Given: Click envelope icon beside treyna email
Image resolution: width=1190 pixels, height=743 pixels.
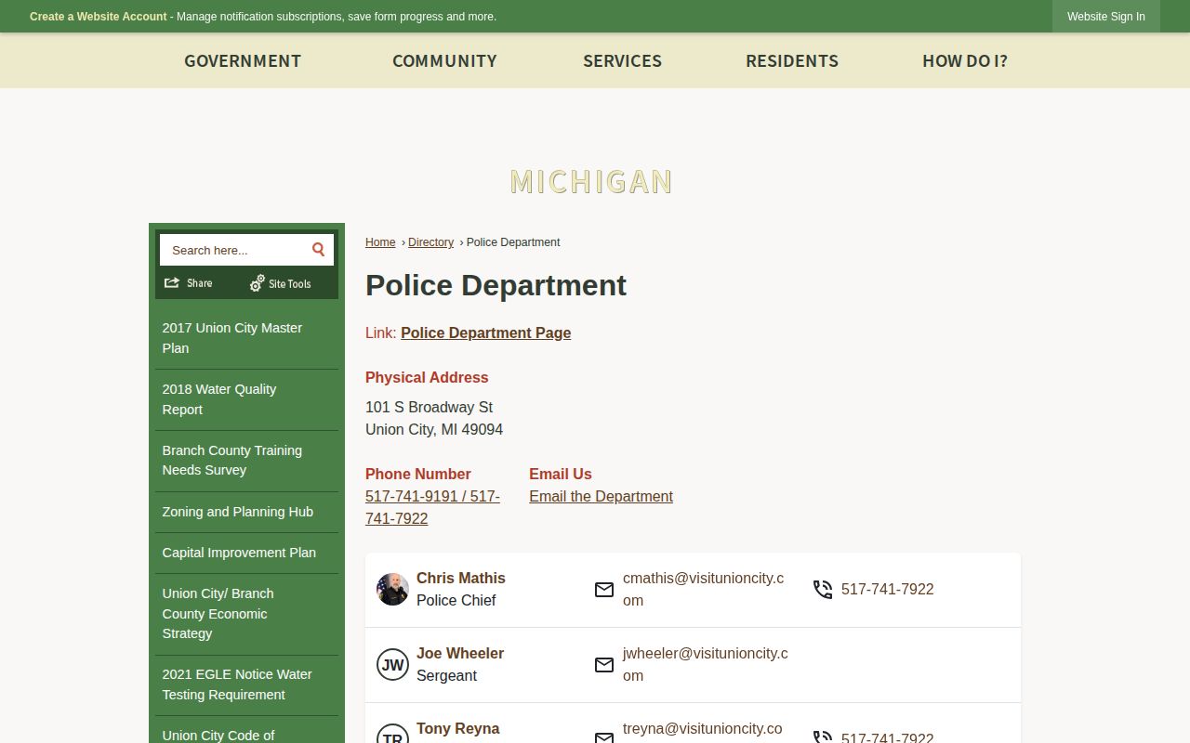Looking at the screenshot, I should coord(604,738).
